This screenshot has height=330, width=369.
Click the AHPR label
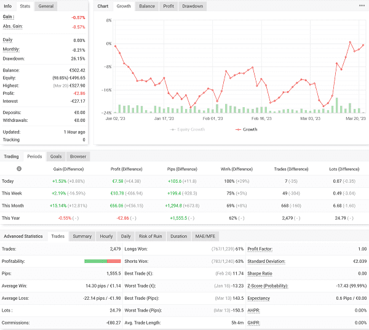tap(253, 310)
